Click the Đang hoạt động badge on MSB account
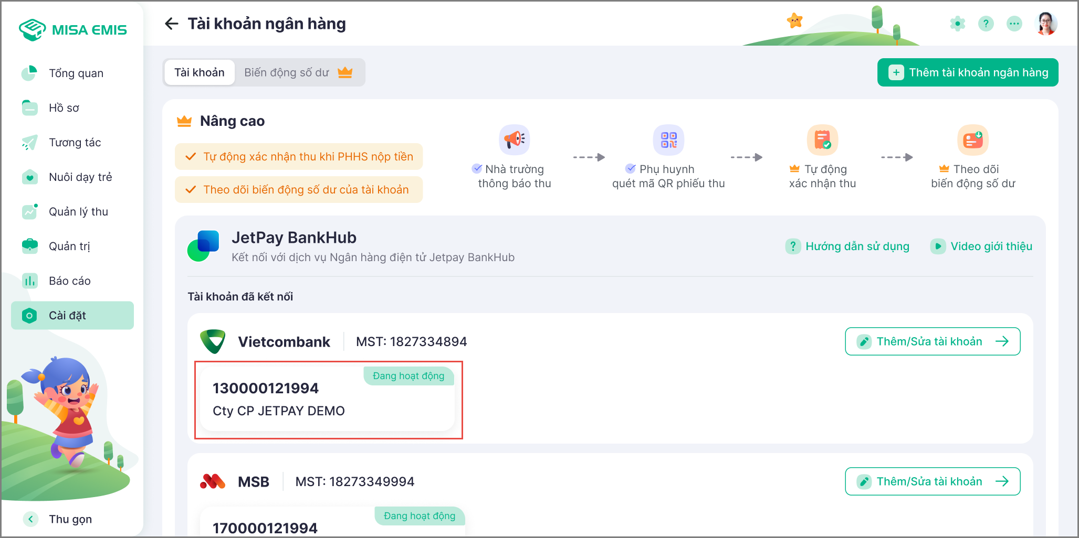Image resolution: width=1079 pixels, height=538 pixels. point(420,515)
